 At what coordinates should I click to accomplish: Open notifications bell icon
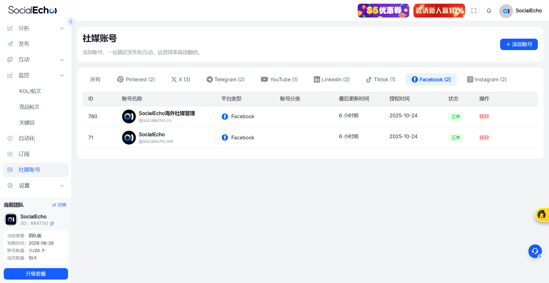(489, 11)
